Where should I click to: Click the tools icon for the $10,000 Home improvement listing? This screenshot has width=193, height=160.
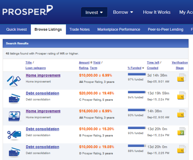coord(14,81)
